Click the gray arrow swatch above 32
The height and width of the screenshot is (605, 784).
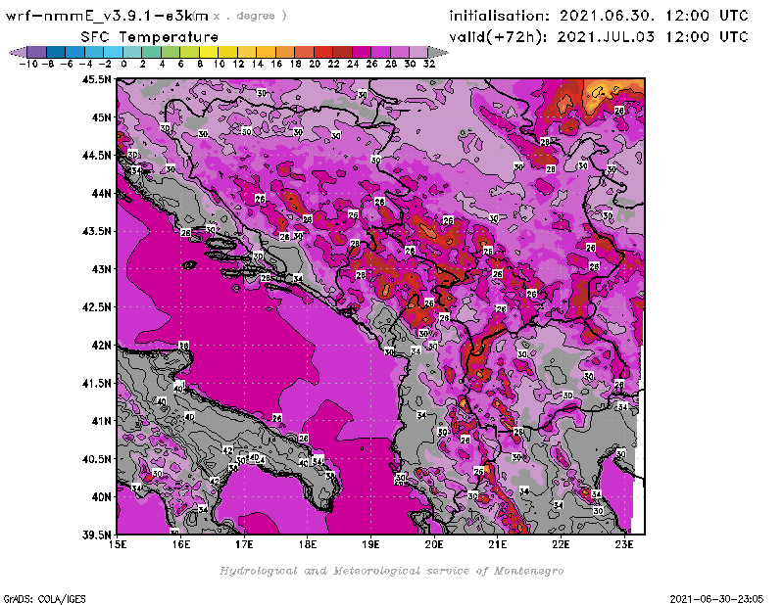tap(438, 52)
